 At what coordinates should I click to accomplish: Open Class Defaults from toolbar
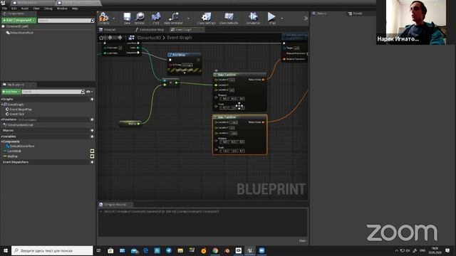click(x=229, y=18)
